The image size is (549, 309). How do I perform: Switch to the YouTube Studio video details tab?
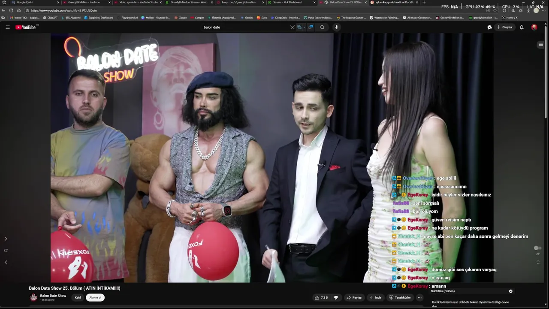138,2
